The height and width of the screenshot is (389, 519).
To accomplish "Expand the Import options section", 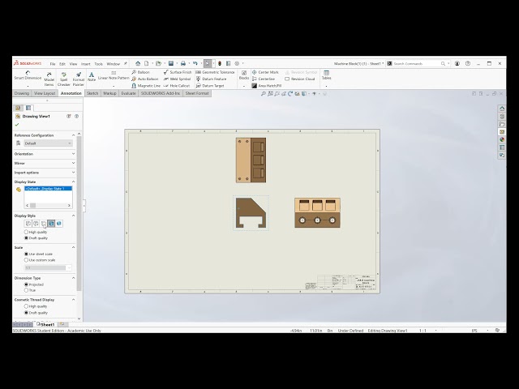I will click(x=74, y=173).
